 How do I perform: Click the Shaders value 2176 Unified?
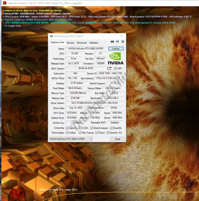pos(77,83)
